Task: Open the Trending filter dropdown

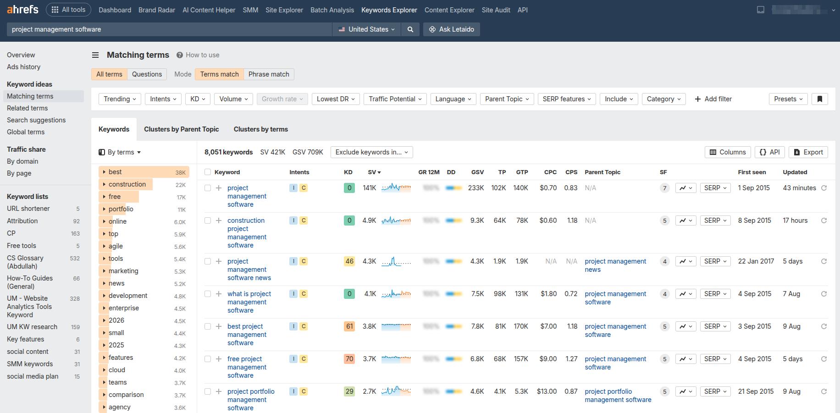Action: coord(120,99)
